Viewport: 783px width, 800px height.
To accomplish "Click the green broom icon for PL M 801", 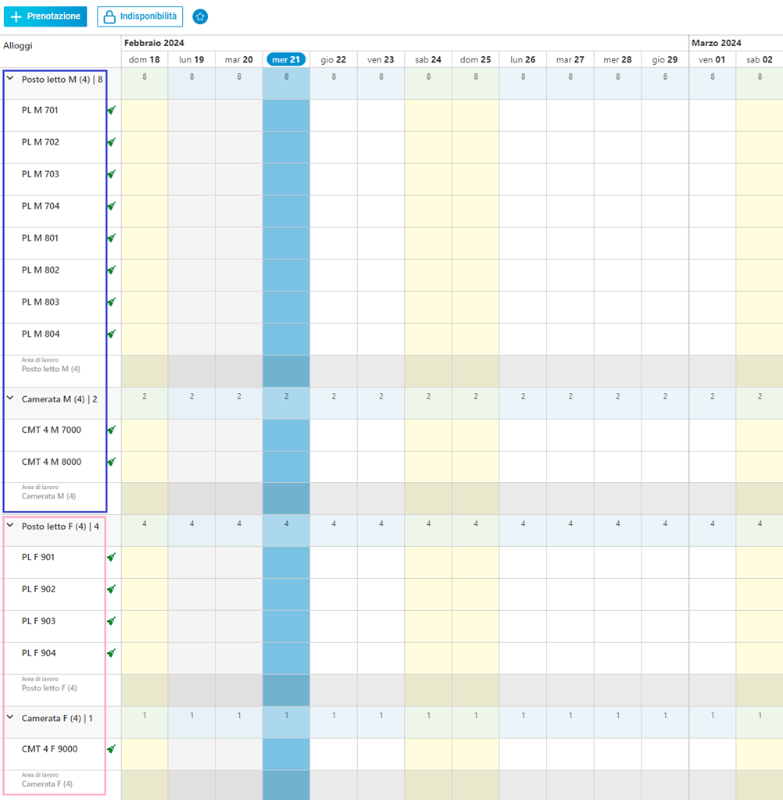I will coord(112,237).
